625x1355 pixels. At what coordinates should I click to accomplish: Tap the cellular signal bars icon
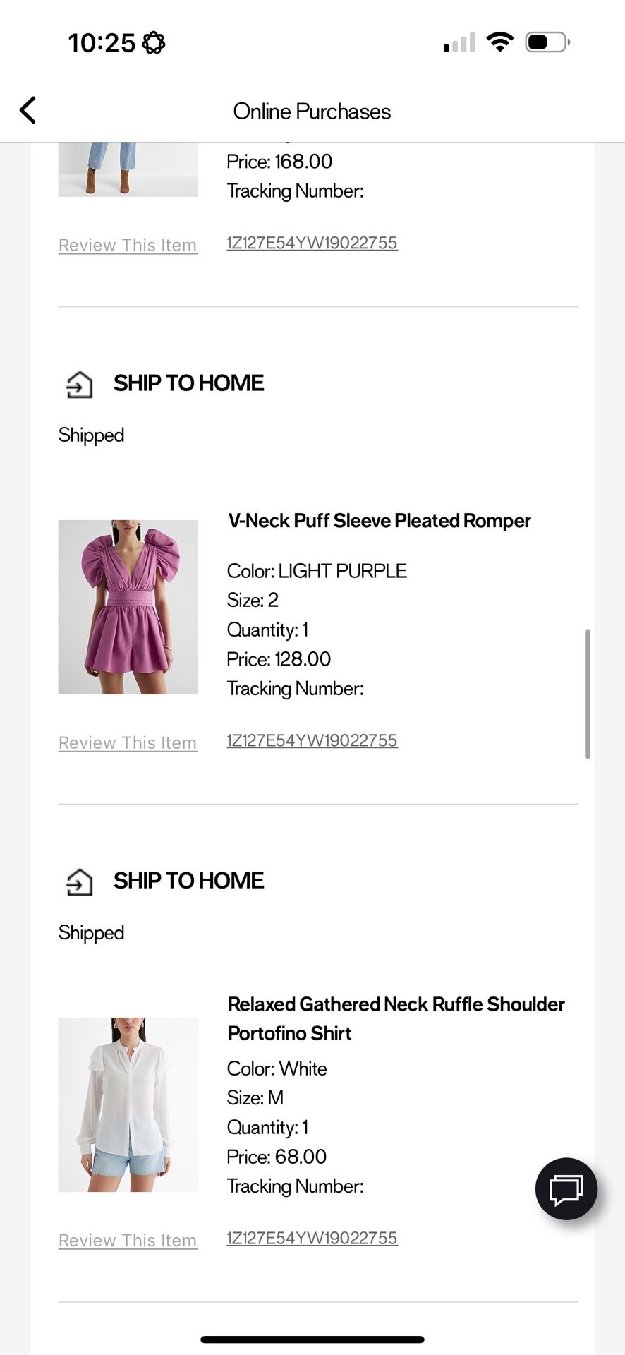(x=459, y=43)
